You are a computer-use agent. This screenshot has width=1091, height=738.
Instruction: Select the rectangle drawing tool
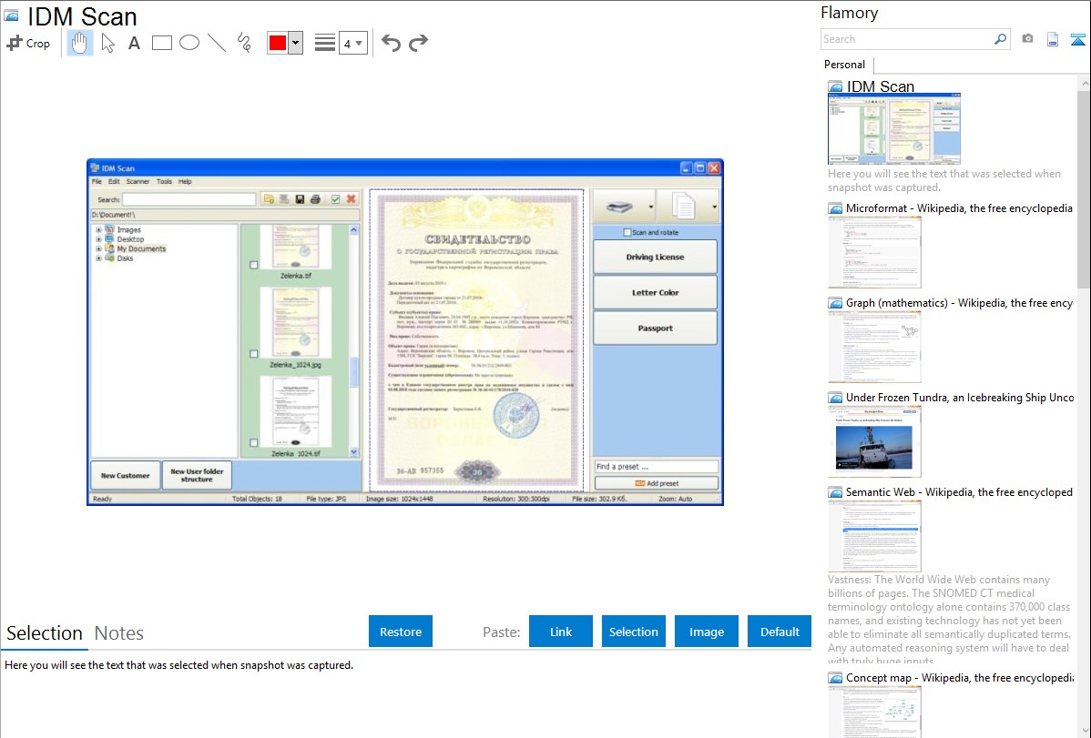[162, 43]
